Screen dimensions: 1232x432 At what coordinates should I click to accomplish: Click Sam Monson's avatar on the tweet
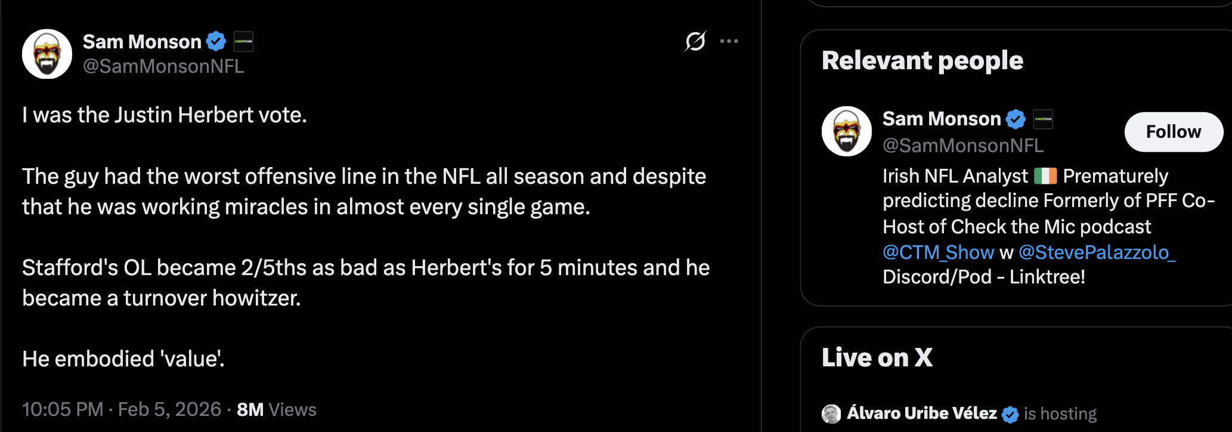[x=47, y=54]
